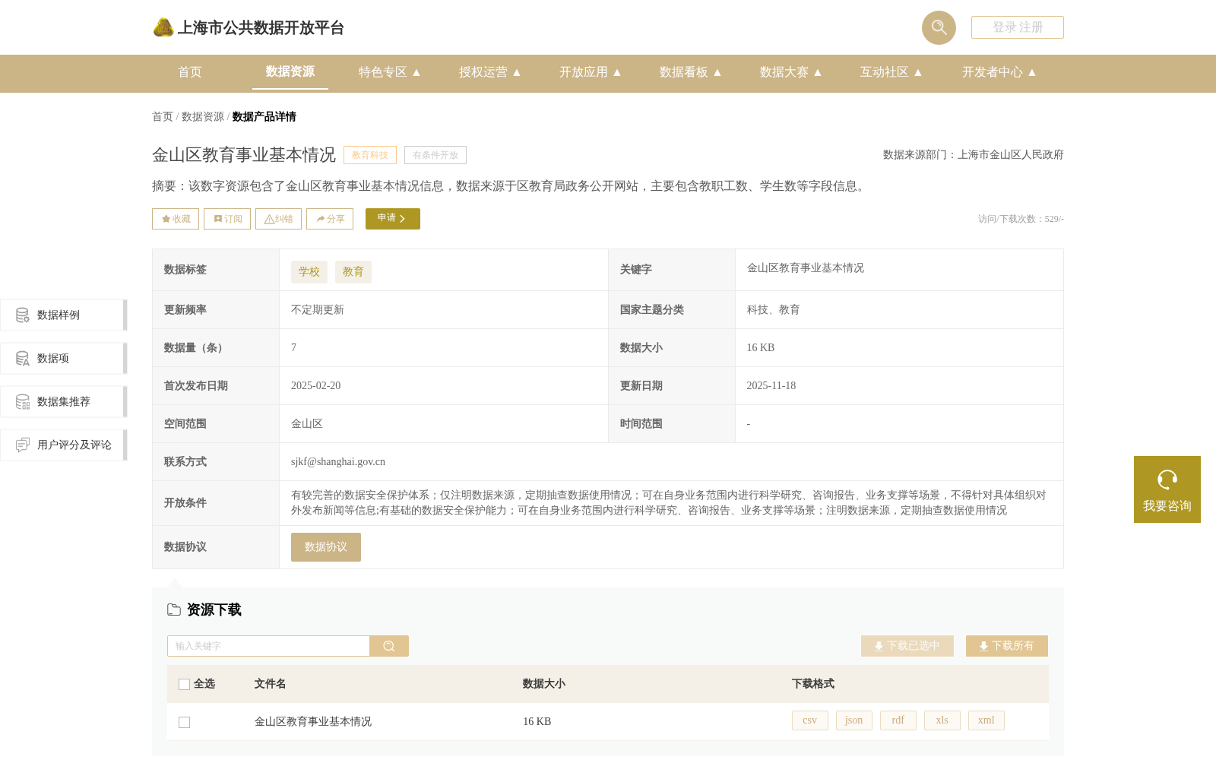Click the 有条件开放 badge

click(435, 155)
